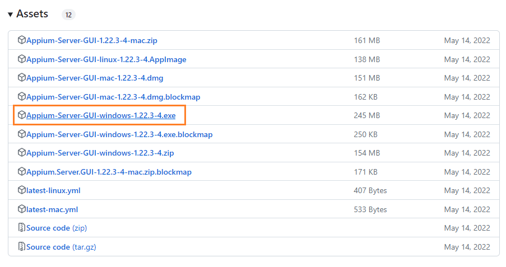Click the 161 MB size text
The width and height of the screenshot is (506, 267).
[x=367, y=41]
